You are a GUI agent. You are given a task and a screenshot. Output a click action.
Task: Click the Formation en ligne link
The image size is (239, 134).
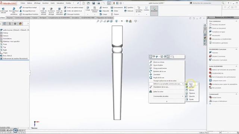tap(218, 32)
